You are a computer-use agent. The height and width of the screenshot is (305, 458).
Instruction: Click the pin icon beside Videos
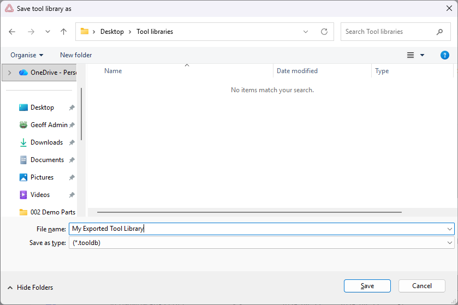[72, 195]
